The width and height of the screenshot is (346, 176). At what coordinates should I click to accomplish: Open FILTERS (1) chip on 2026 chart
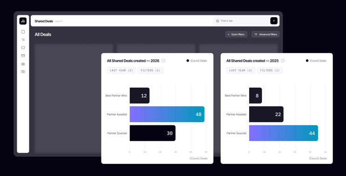pos(150,71)
